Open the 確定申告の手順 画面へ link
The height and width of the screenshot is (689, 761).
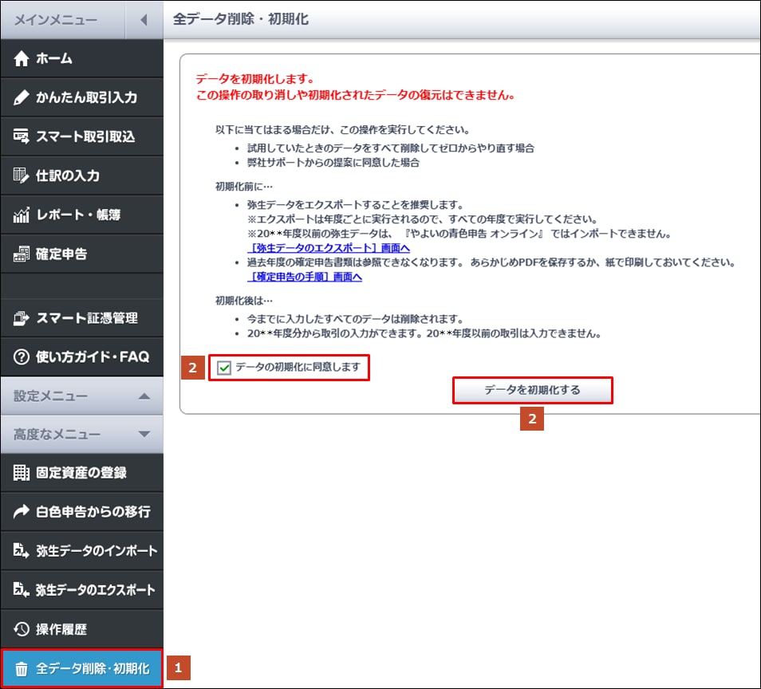click(x=306, y=277)
